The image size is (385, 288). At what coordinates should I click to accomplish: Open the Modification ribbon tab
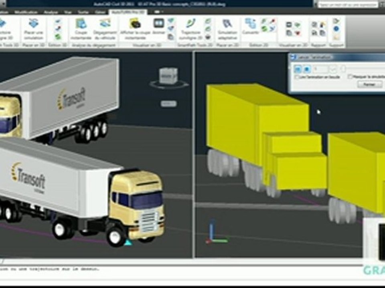click(26, 12)
